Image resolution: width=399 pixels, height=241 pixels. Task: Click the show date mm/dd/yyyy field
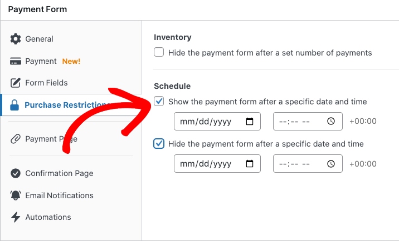click(x=208, y=121)
